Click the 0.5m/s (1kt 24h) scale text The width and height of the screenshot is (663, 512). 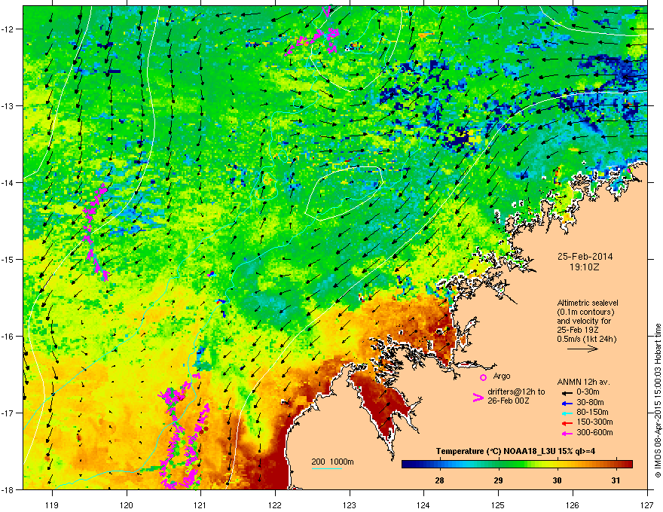coord(587,339)
